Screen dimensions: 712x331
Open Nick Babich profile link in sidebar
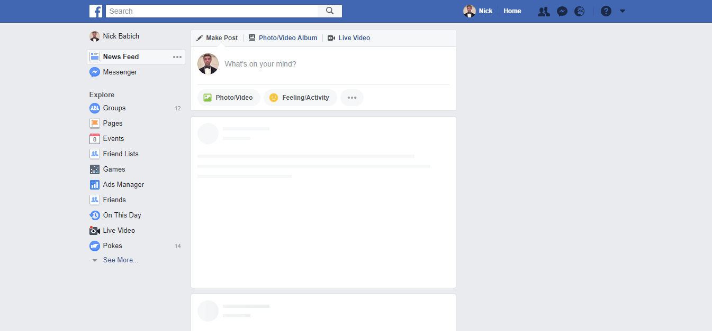(x=121, y=36)
